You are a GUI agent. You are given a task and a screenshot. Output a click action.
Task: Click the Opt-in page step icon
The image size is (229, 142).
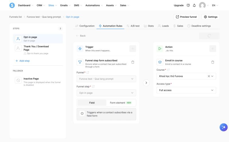(18, 39)
